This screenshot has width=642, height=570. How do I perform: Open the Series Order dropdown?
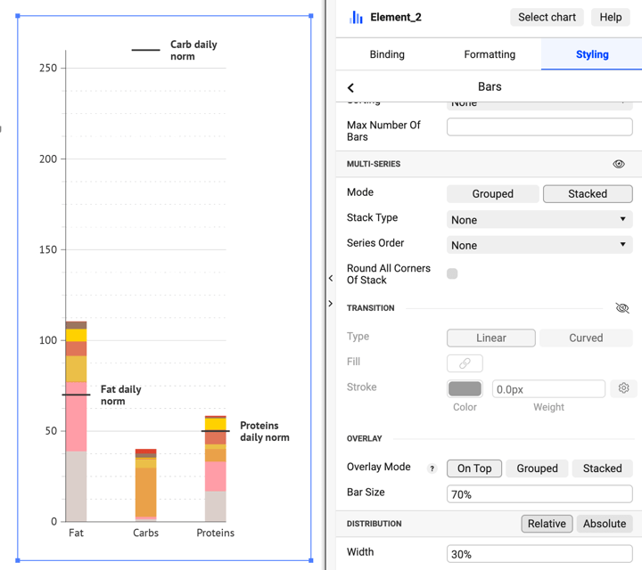539,245
